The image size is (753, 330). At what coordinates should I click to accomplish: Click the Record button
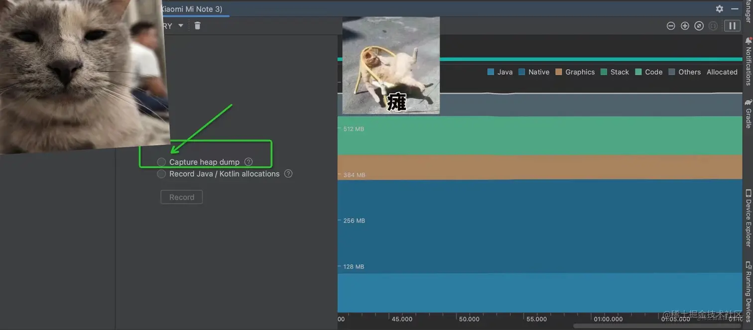[182, 197]
